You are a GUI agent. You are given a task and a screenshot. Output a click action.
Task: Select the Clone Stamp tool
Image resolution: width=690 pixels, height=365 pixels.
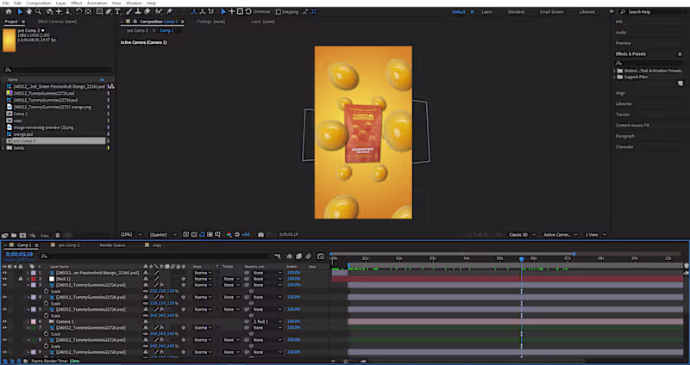pos(138,11)
